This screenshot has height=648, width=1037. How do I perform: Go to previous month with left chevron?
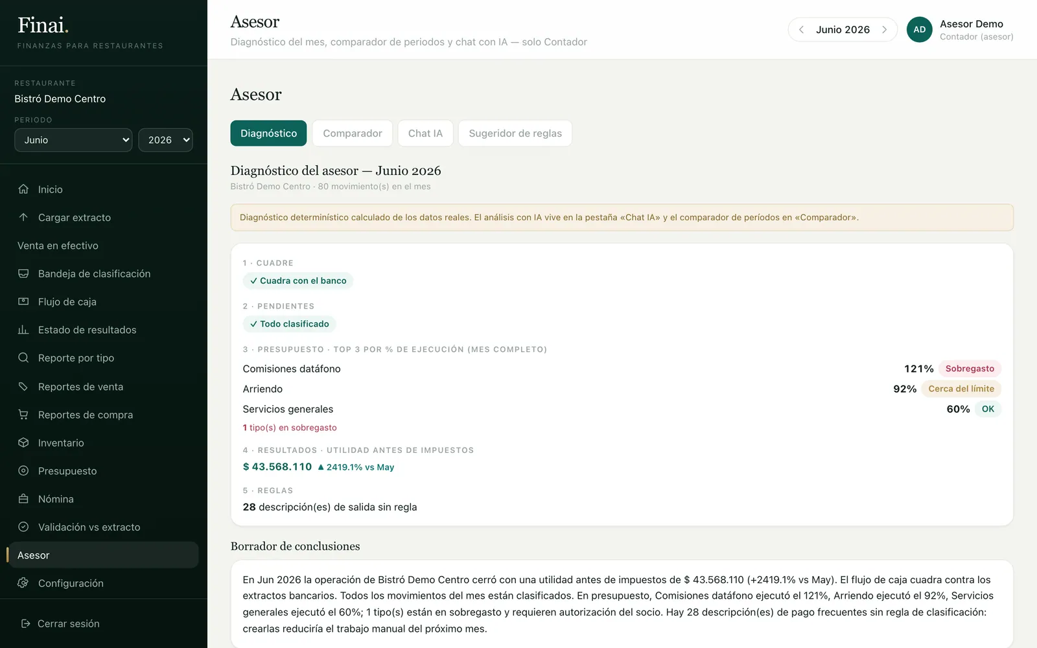point(802,30)
